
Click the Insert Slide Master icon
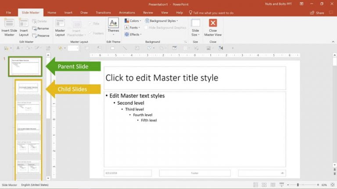point(9,23)
